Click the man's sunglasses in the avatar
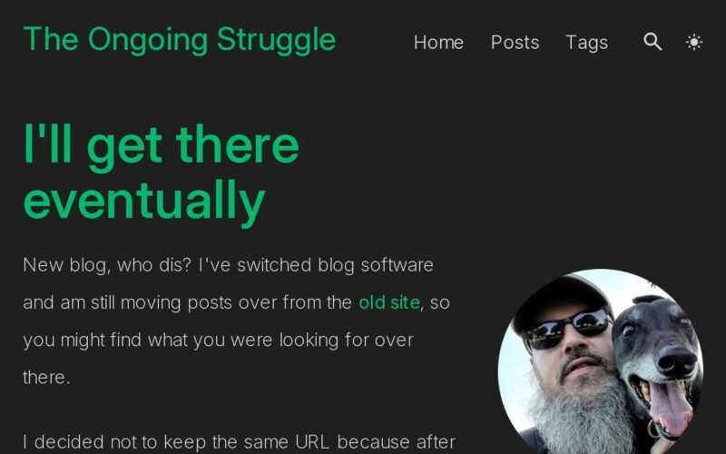This screenshot has width=726, height=454. pos(567,328)
